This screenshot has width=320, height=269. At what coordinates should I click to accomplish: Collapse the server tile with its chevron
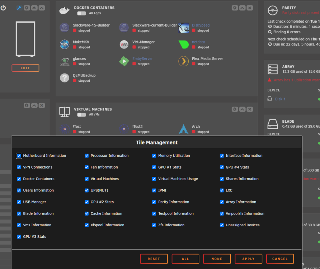[42, 8]
